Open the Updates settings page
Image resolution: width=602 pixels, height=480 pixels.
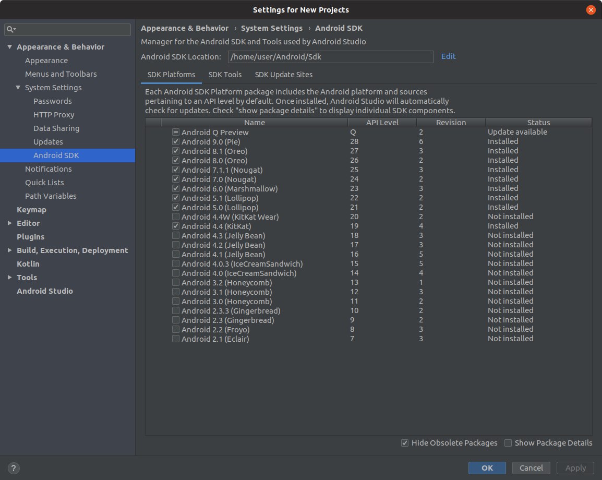coord(48,142)
